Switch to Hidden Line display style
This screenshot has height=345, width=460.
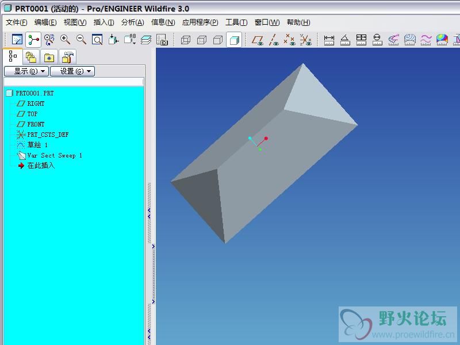202,40
